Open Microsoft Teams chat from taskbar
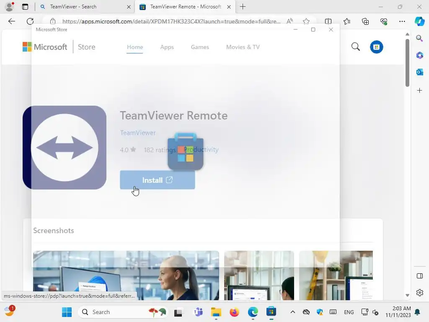The width and height of the screenshot is (429, 322). (198, 312)
